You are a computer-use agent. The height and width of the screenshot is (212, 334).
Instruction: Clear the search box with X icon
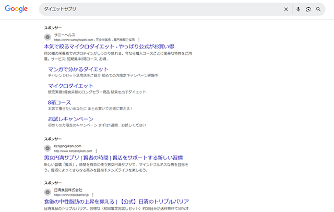286,9
